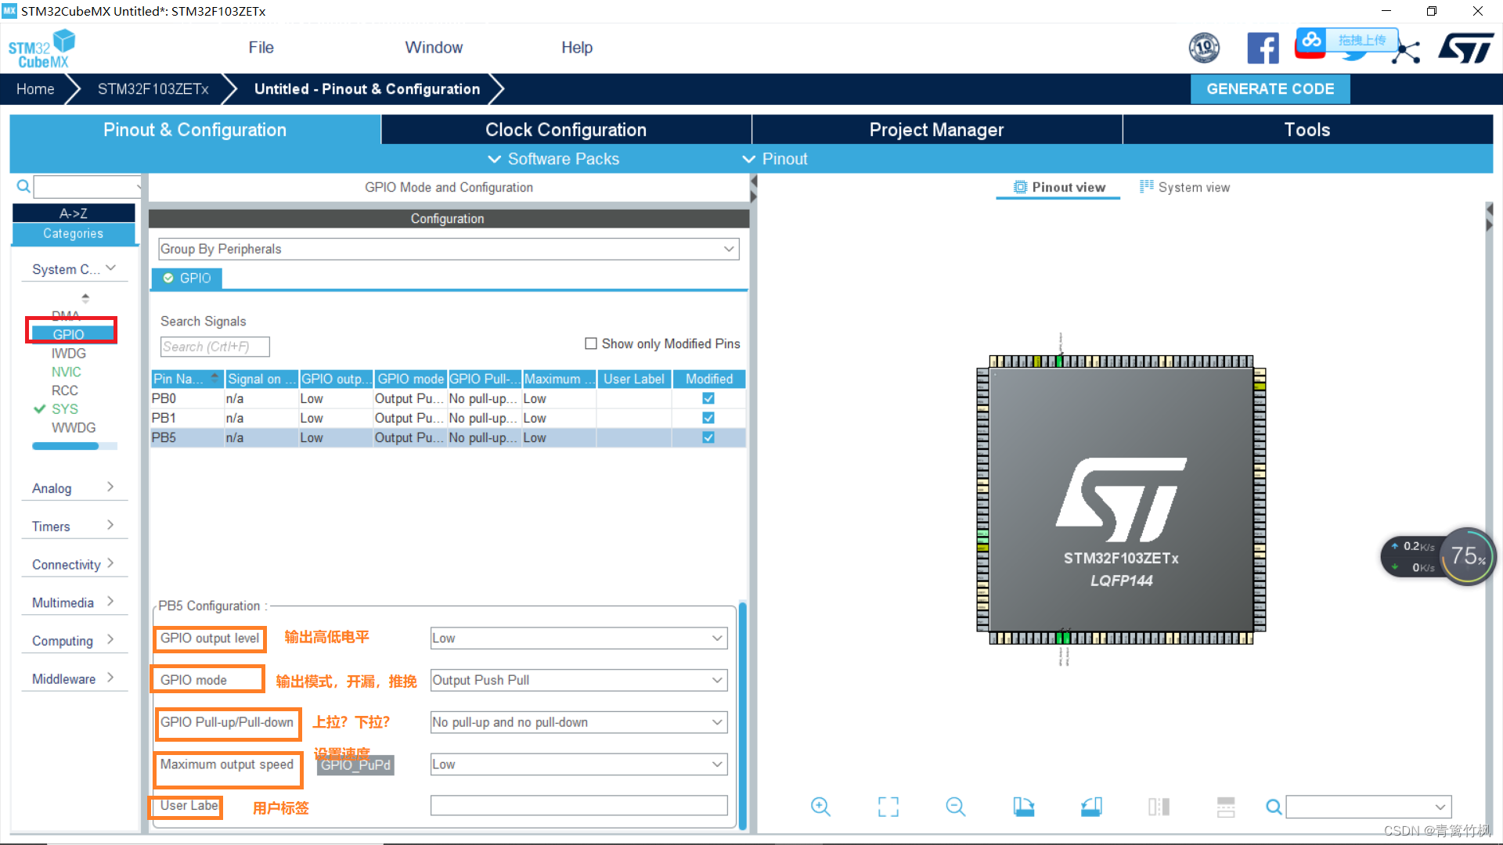Image resolution: width=1503 pixels, height=845 pixels.
Task: Click the ST logo icon
Action: 1466,49
